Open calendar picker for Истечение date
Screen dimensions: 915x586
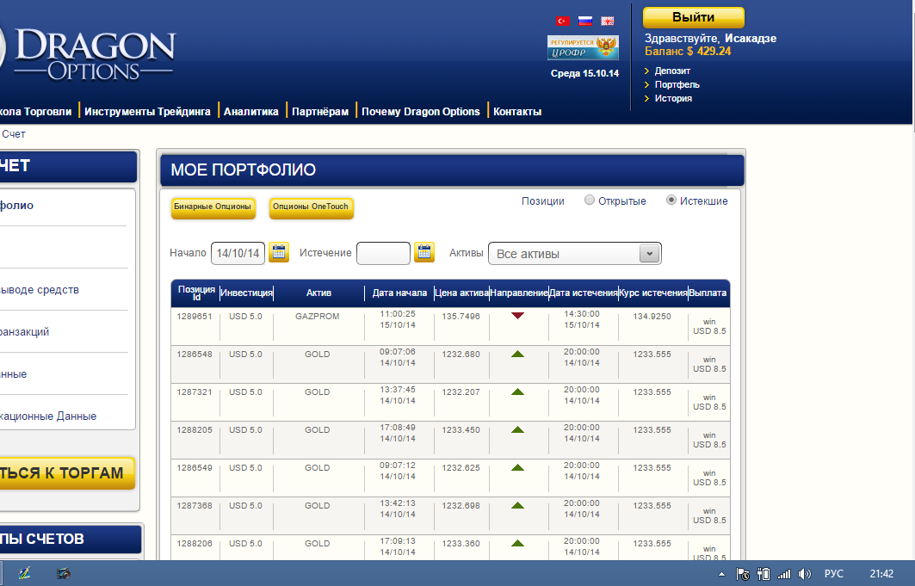(424, 252)
